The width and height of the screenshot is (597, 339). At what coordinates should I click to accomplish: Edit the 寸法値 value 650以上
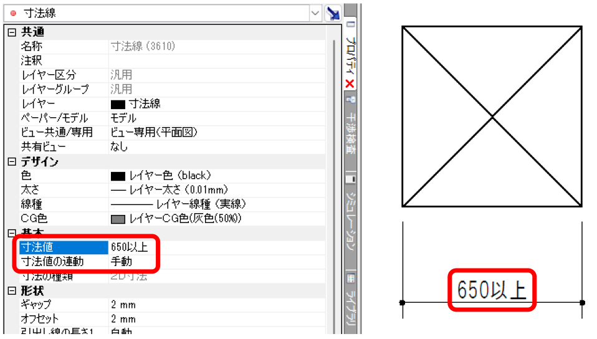pos(130,247)
